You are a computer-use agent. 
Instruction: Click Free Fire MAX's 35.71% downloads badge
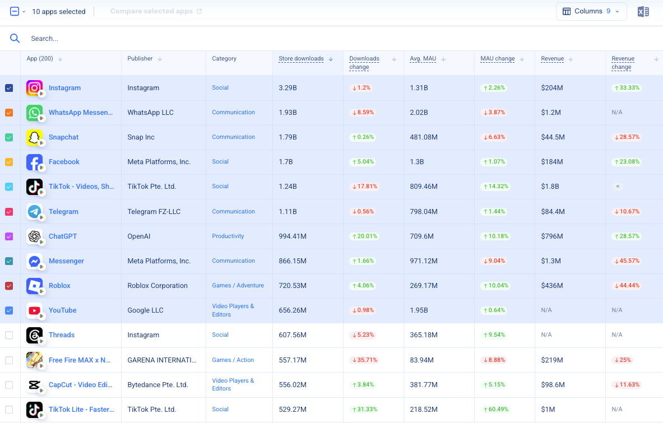(x=364, y=360)
